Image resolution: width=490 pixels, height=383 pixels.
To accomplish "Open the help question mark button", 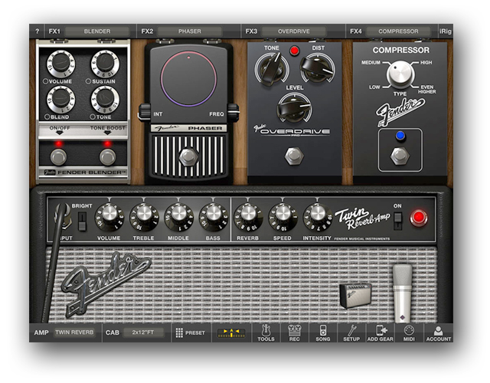I will click(x=38, y=31).
